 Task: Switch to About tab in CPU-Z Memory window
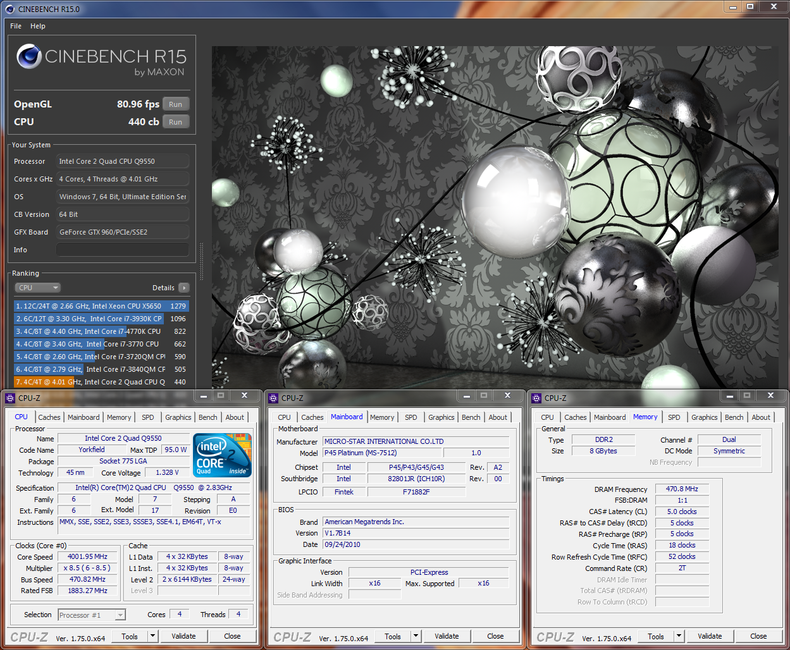coord(761,417)
